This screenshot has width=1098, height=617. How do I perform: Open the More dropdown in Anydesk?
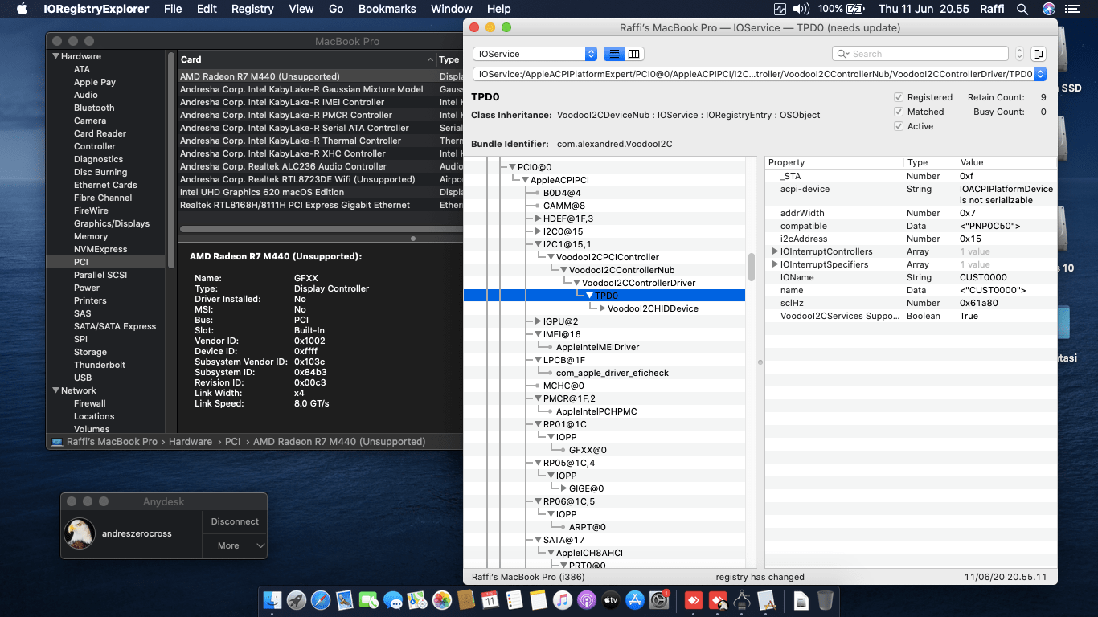[x=235, y=545]
